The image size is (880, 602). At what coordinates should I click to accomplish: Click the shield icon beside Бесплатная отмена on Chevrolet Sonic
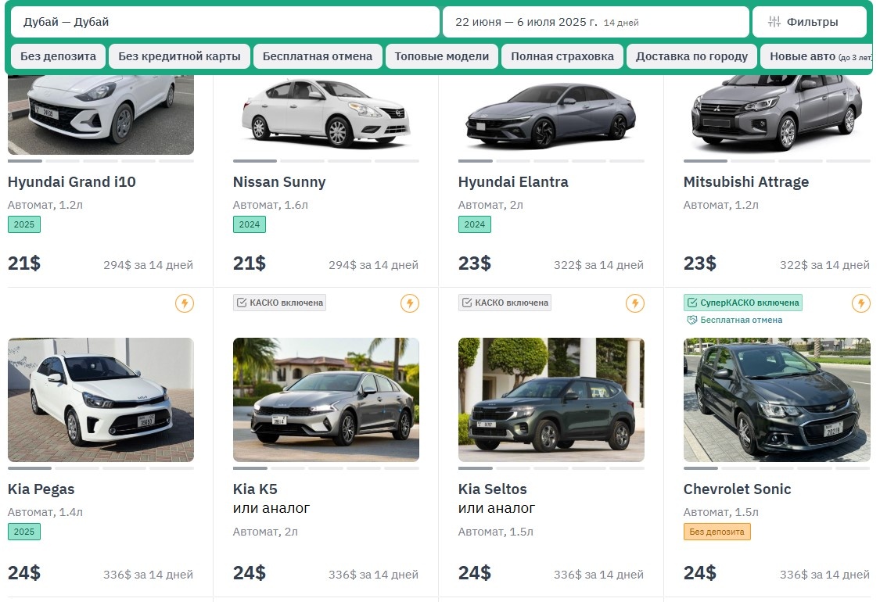click(x=693, y=319)
